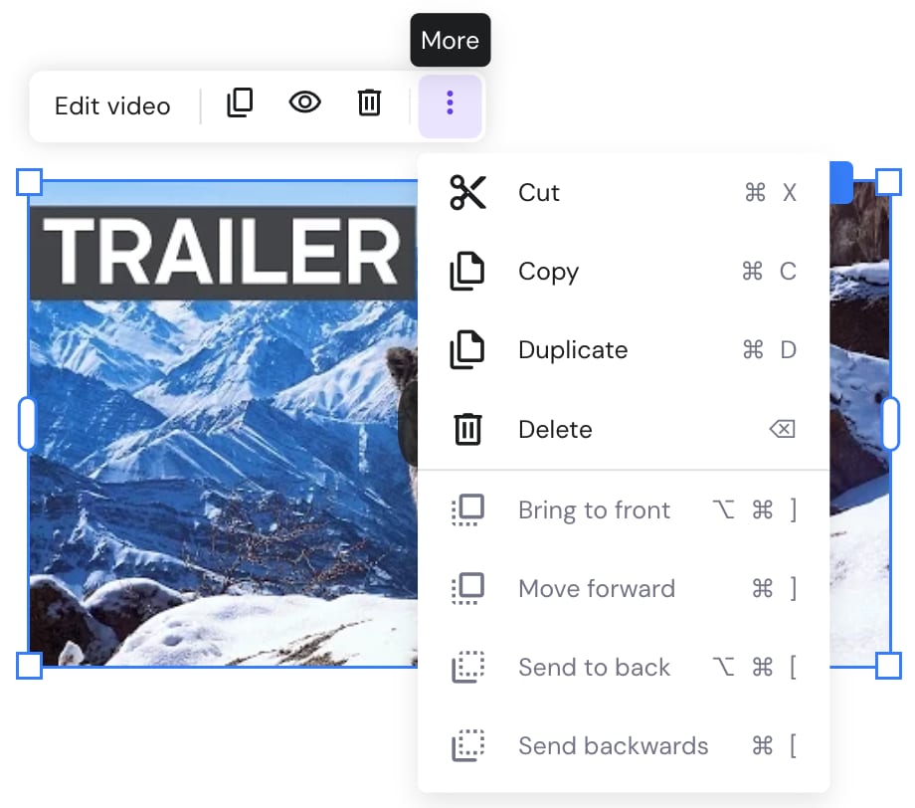Click the trash icon next to Delete
This screenshot has width=915, height=808.
pyautogui.click(x=467, y=429)
